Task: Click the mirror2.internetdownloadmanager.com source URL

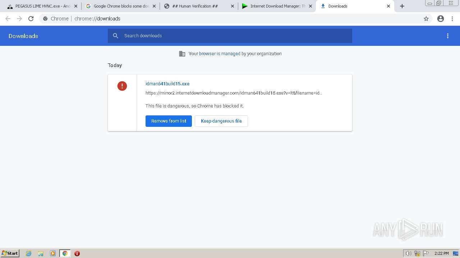Action: point(234,93)
